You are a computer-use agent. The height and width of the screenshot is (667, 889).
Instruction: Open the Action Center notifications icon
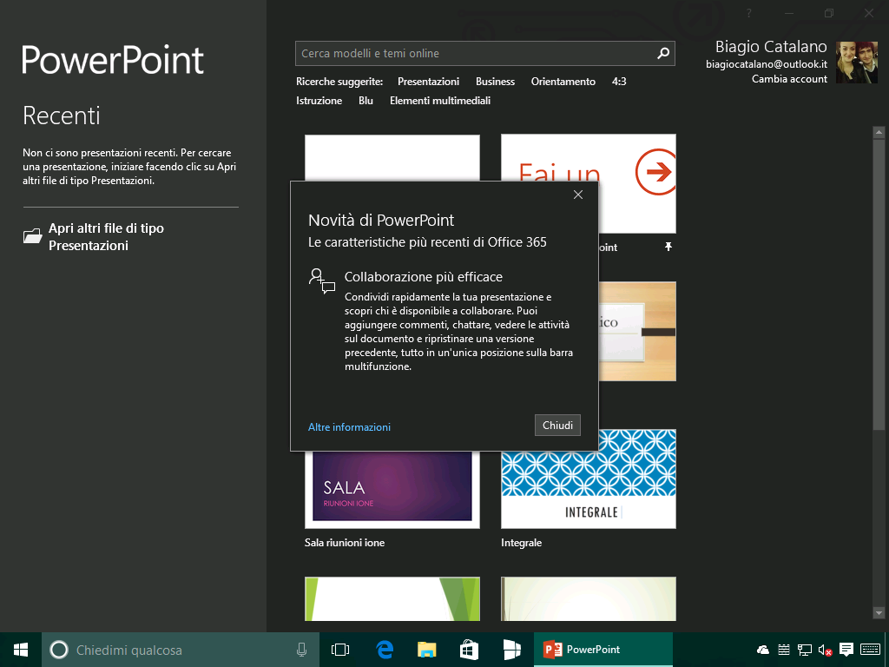(846, 650)
